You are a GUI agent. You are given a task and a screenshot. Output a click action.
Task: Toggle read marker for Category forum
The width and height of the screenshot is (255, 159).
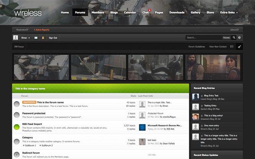click(17, 141)
